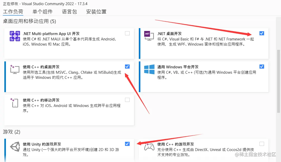
Task: Uncheck the .NET 桌面开发 checkbox
Action: (x=262, y=33)
